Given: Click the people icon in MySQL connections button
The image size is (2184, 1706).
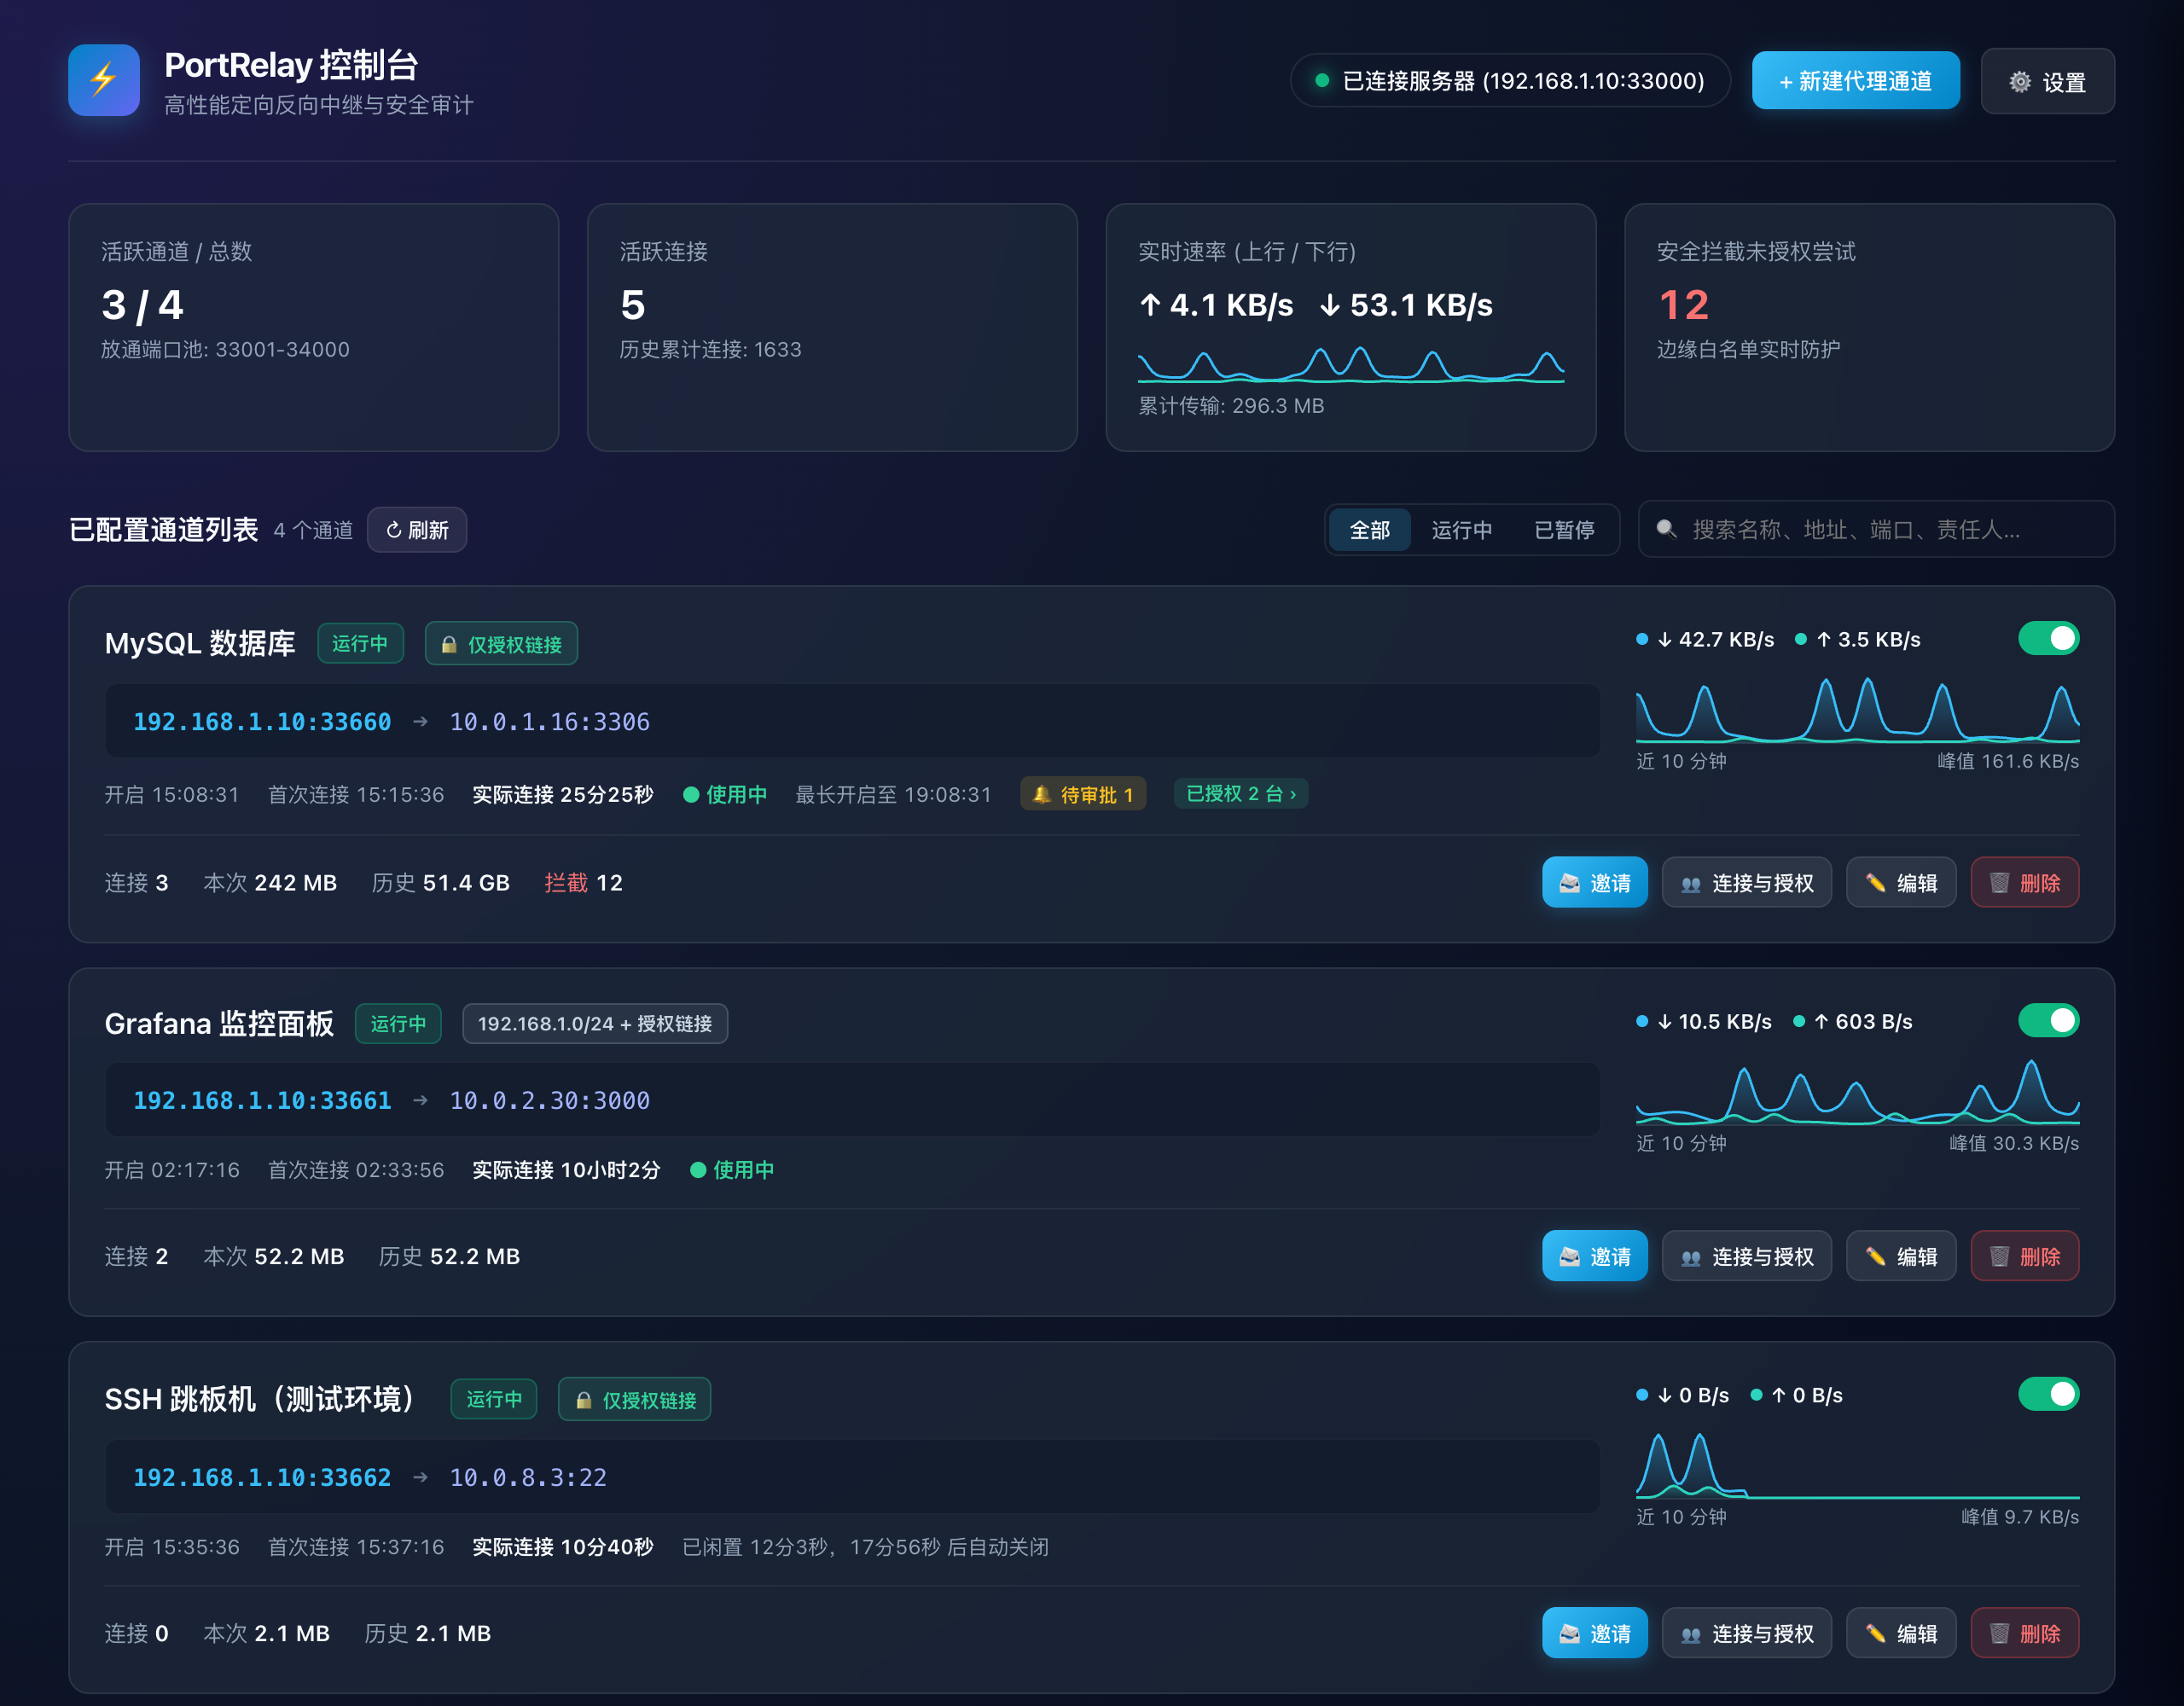Looking at the screenshot, I should [x=1691, y=884].
